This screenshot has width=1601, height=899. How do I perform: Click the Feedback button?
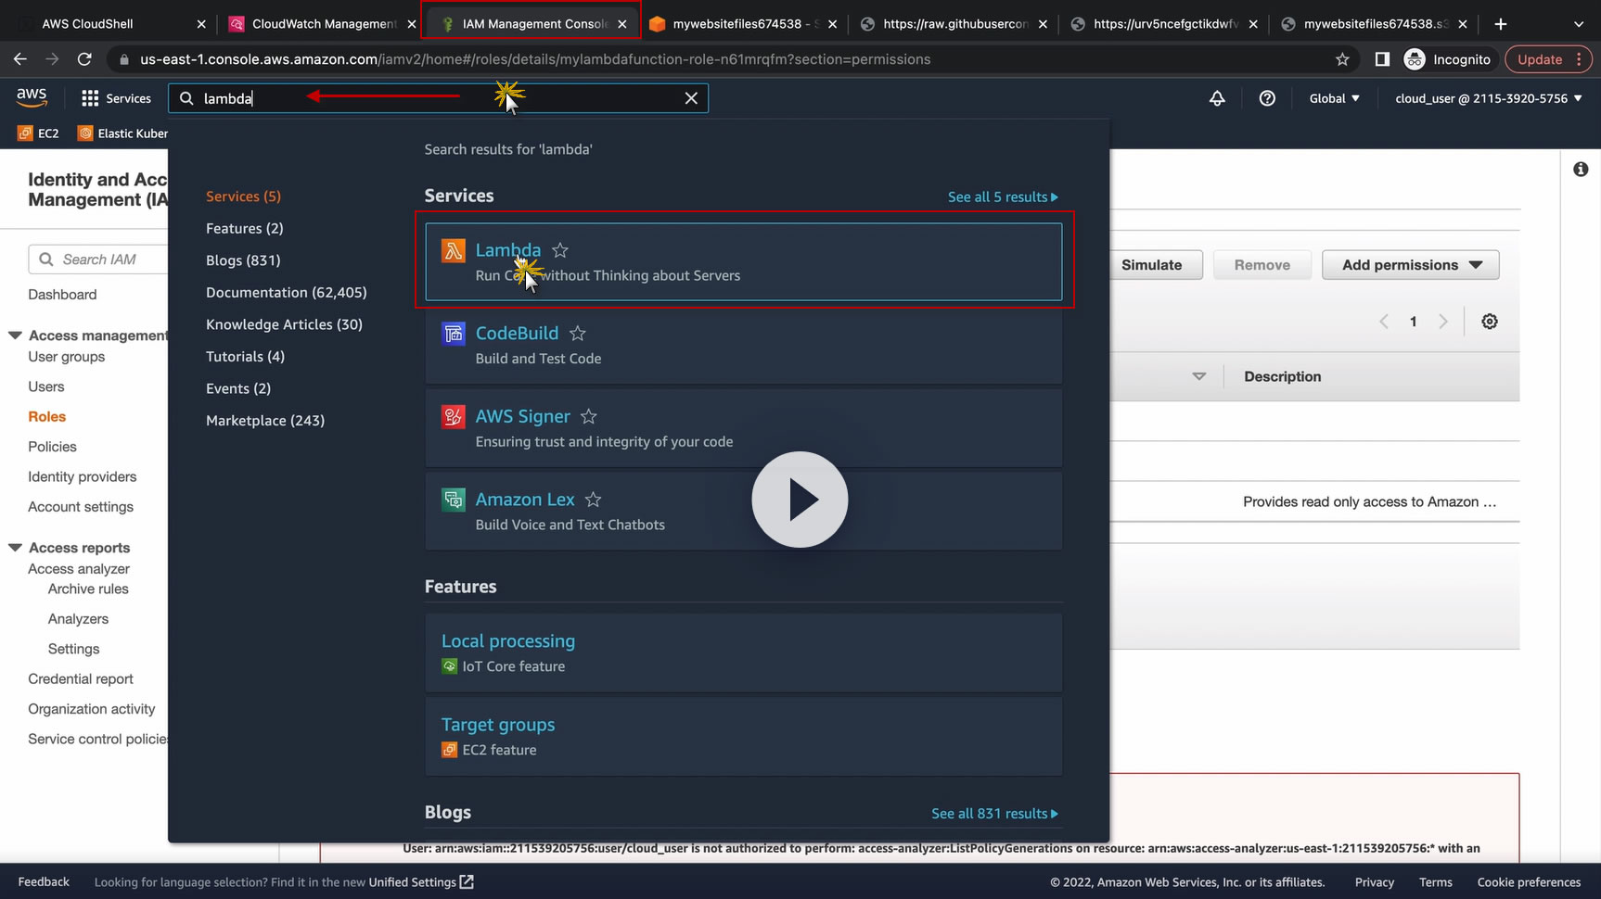44,882
